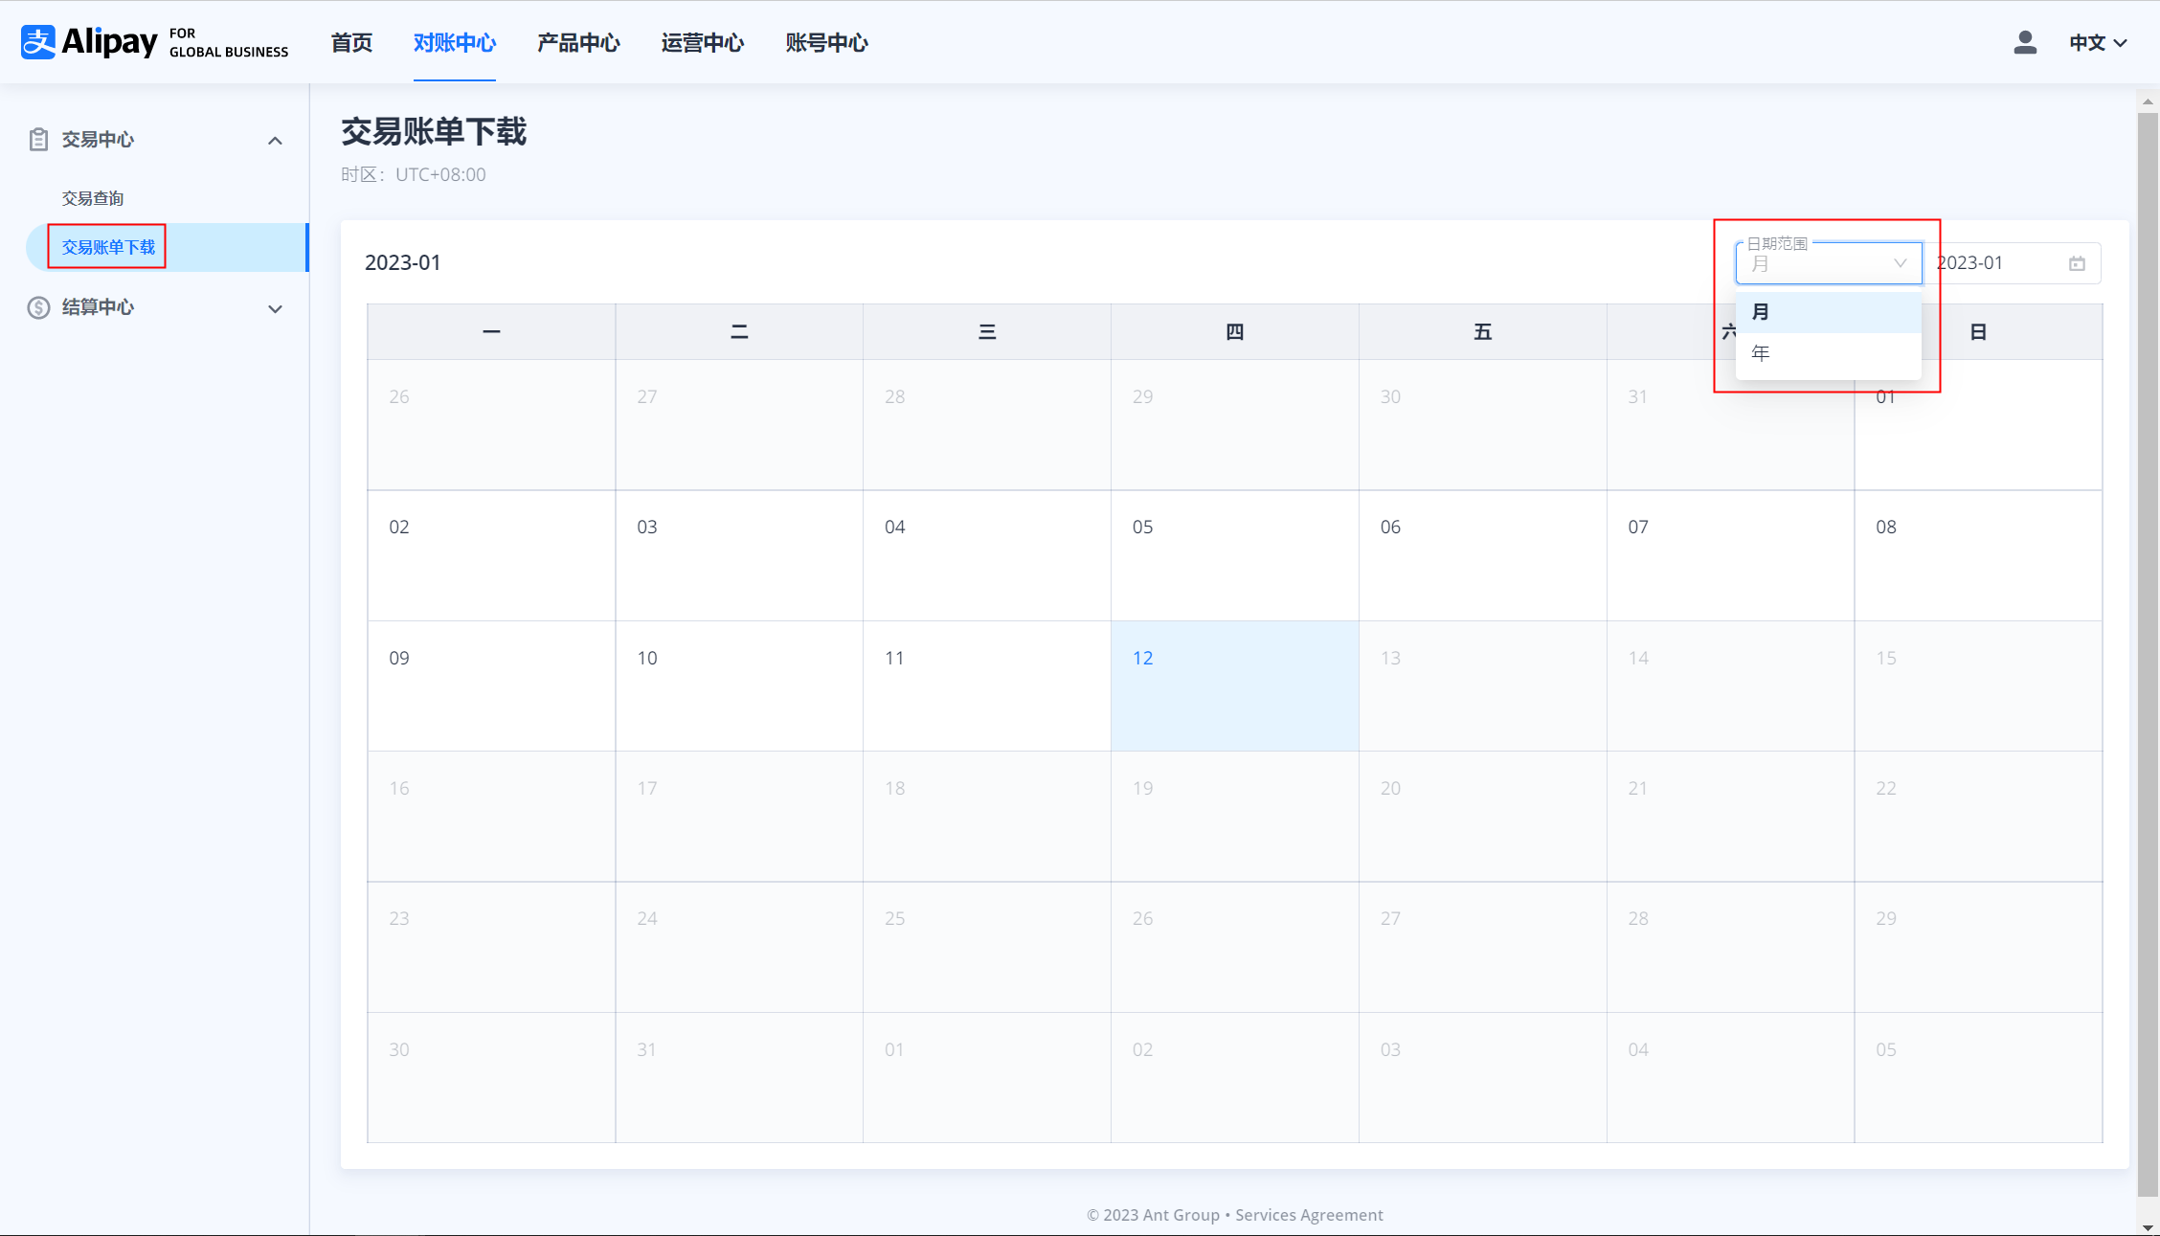
Task: Click the calendar icon in date field
Action: point(2077,263)
